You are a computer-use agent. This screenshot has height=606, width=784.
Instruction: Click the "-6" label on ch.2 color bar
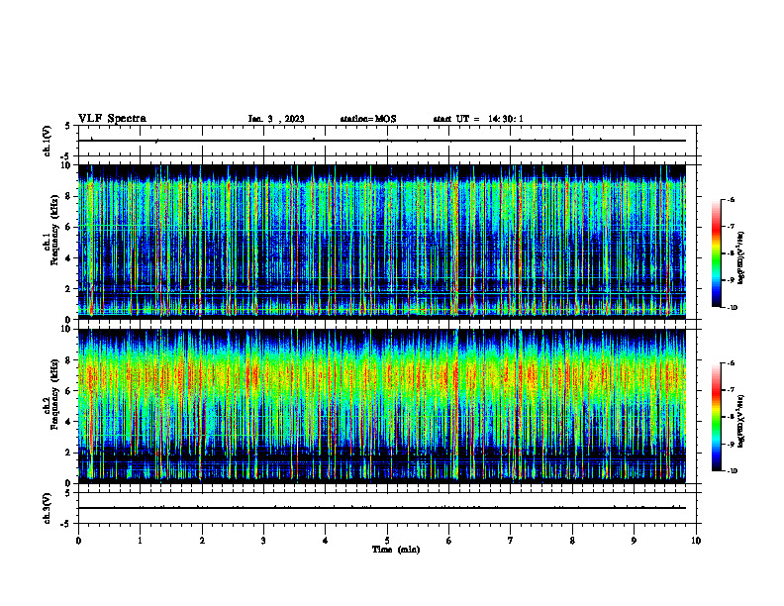point(731,363)
